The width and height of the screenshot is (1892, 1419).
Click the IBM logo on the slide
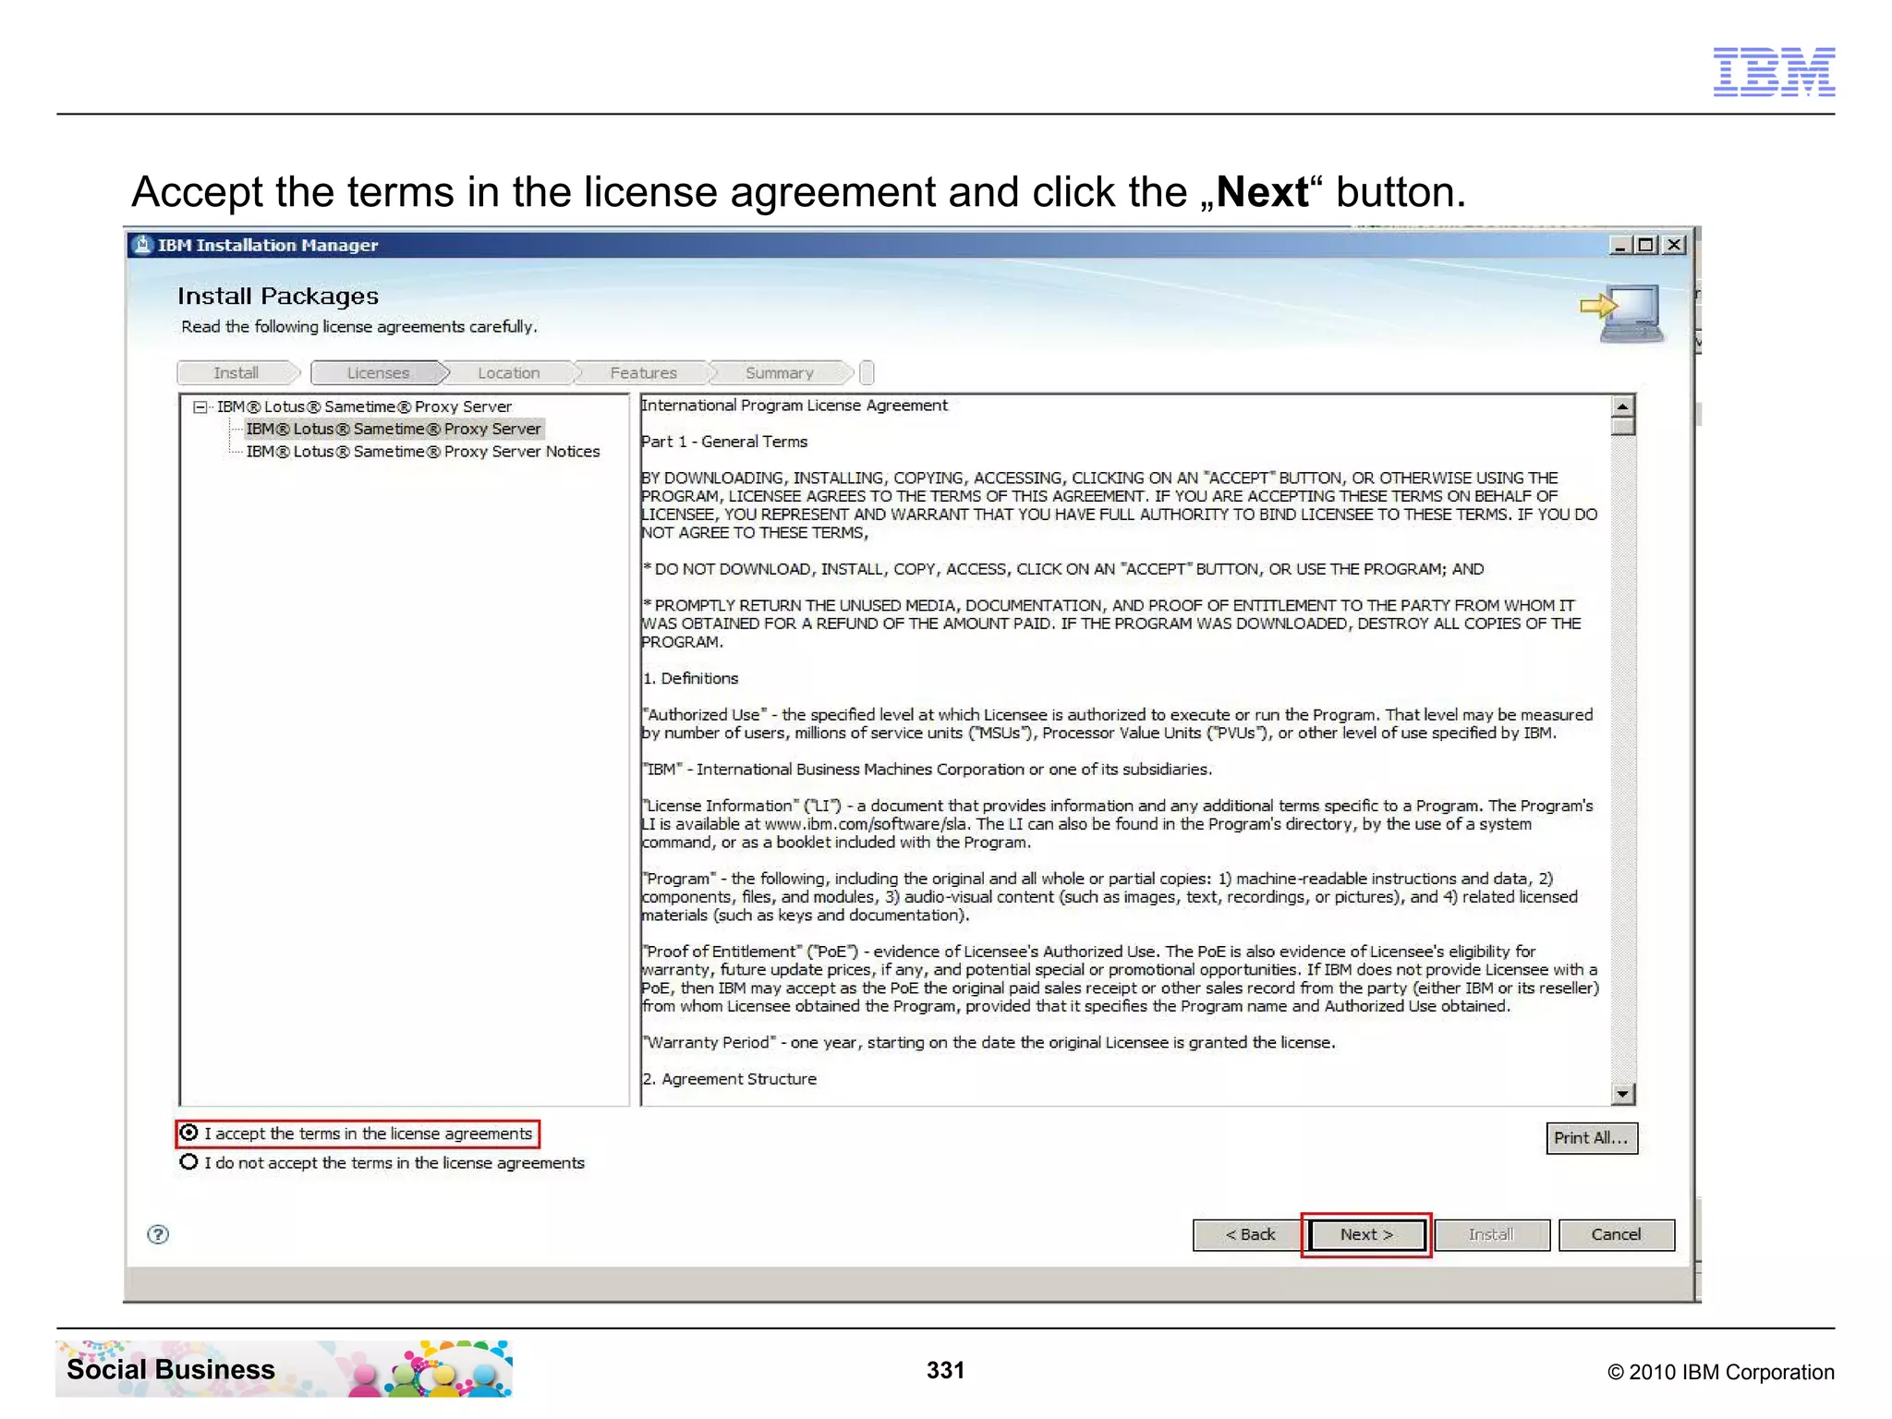click(x=1774, y=72)
